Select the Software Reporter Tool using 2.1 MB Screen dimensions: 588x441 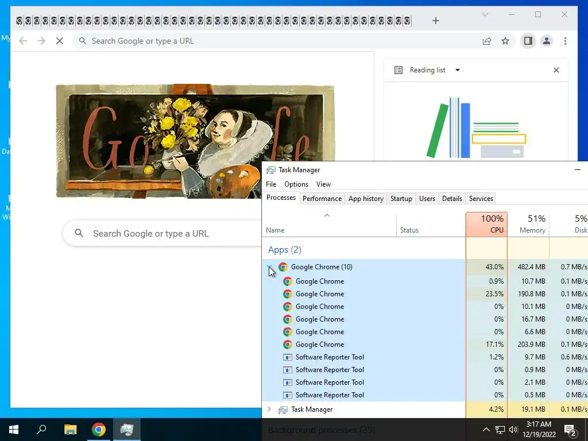(x=425, y=382)
